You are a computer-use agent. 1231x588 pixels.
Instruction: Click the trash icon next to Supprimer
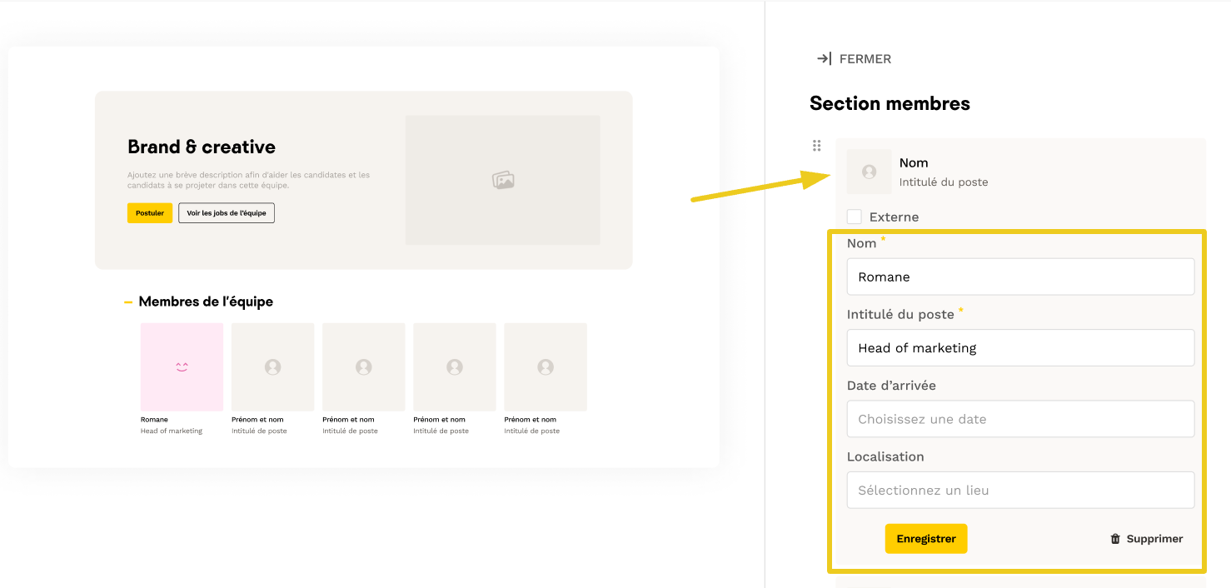tap(1115, 539)
